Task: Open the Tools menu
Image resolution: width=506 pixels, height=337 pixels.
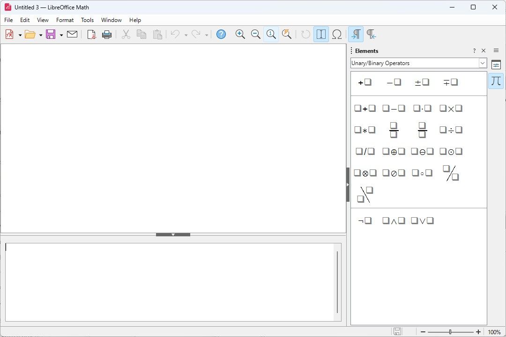Action: point(87,20)
